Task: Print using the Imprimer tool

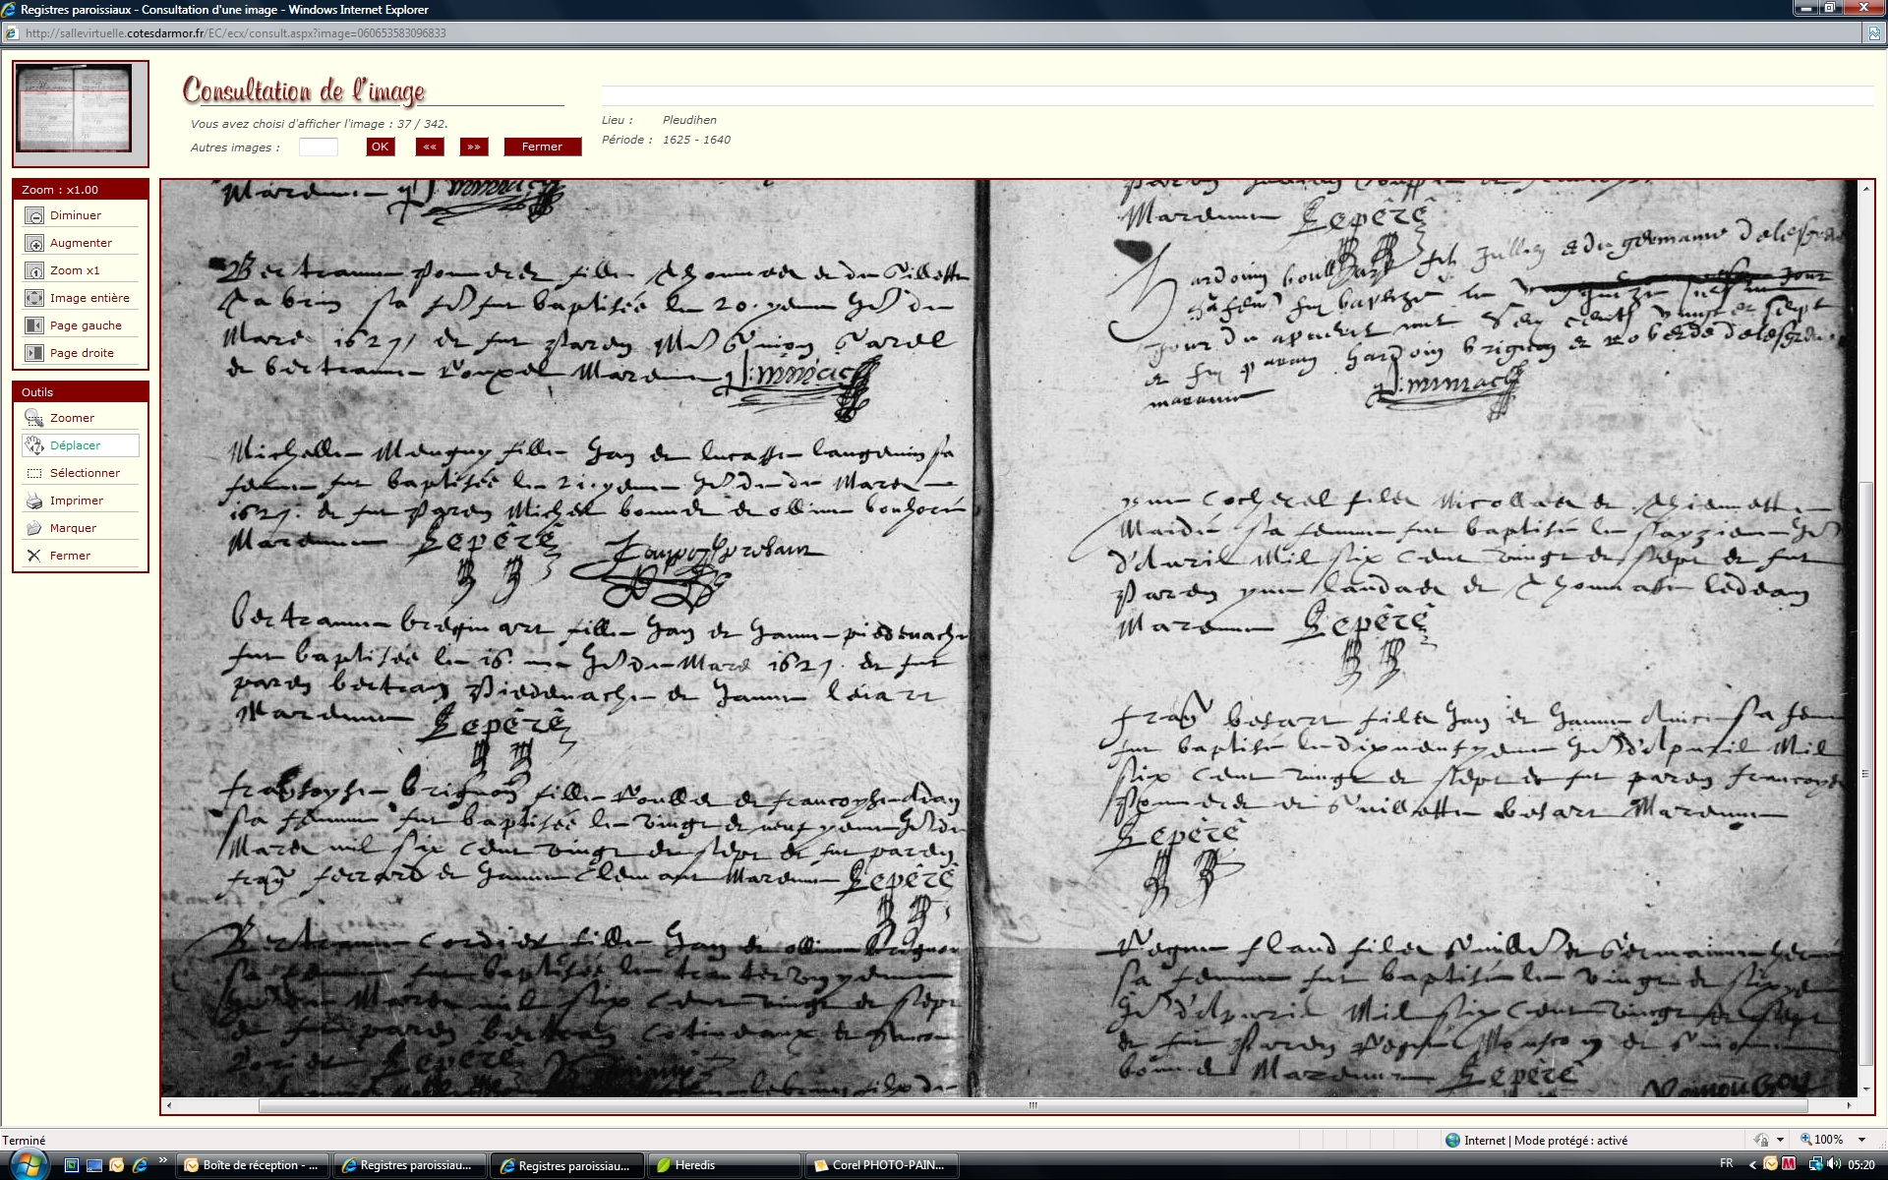Action: pyautogui.click(x=34, y=501)
